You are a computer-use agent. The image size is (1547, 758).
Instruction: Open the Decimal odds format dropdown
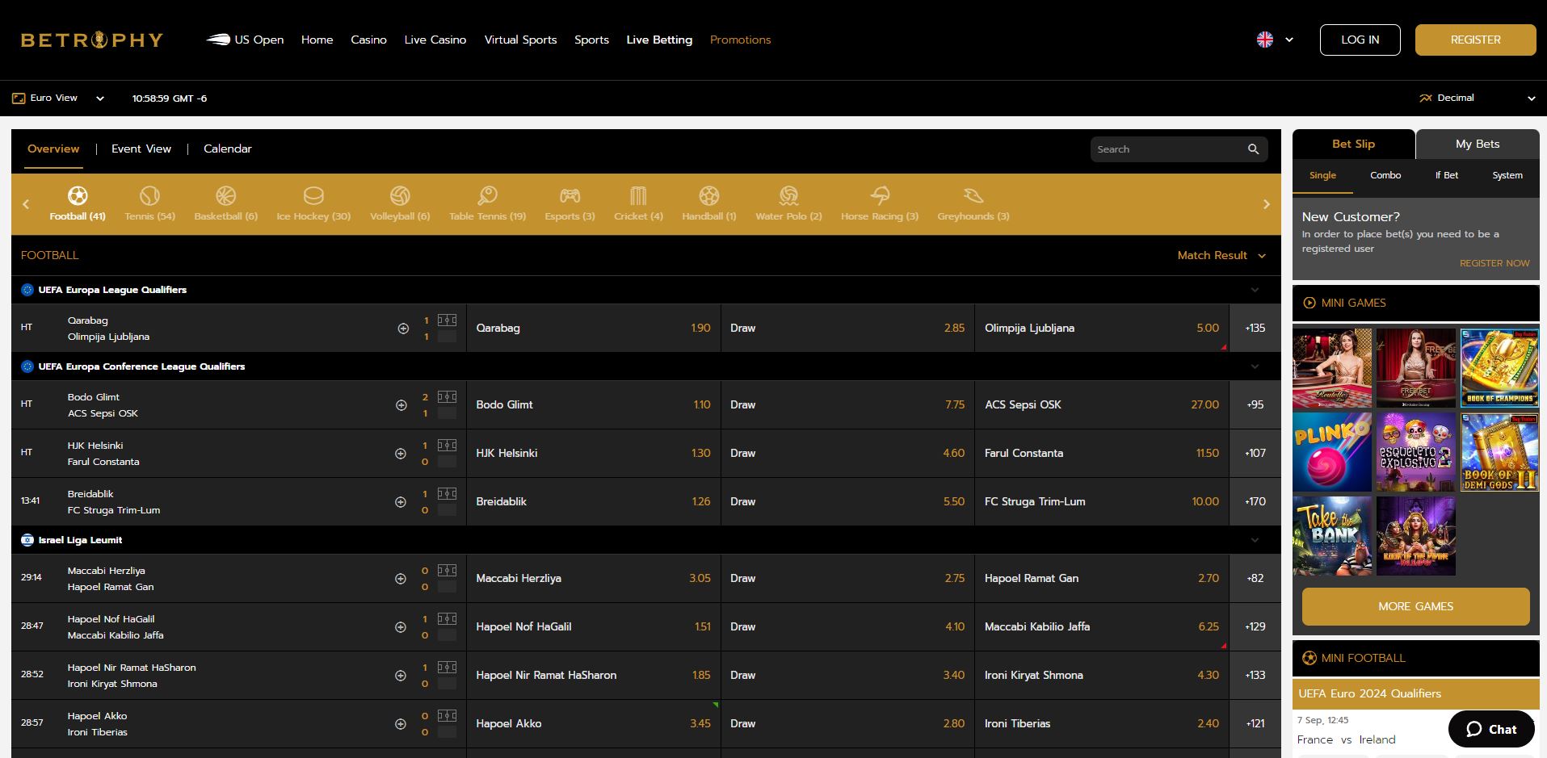1477,98
